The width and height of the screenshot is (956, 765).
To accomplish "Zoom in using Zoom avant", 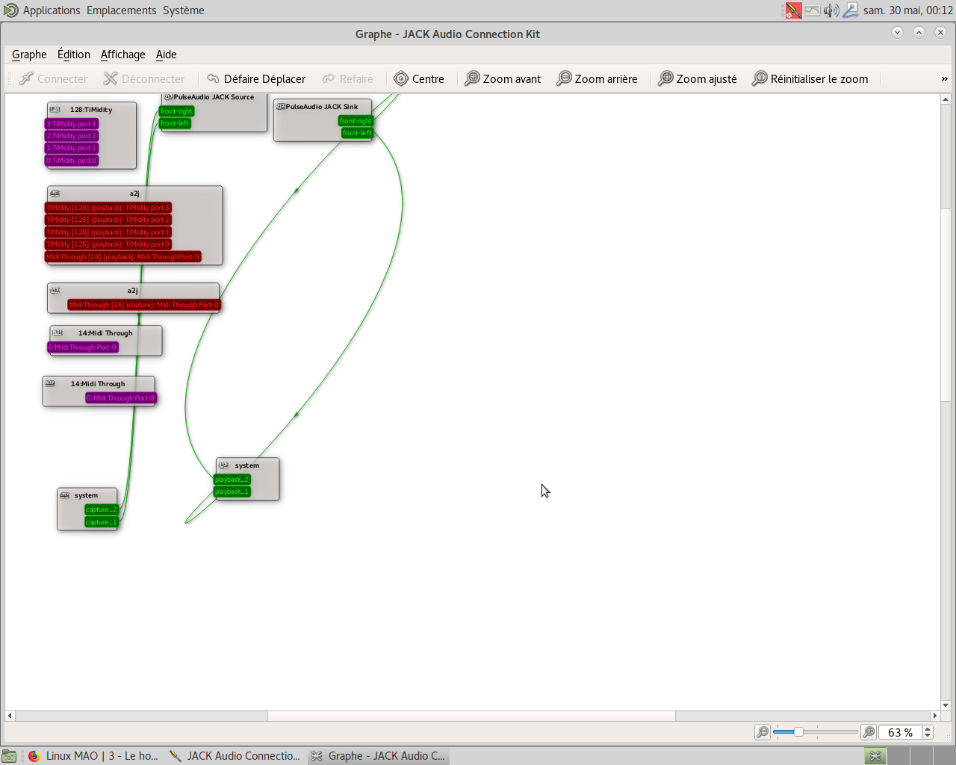I will click(503, 78).
